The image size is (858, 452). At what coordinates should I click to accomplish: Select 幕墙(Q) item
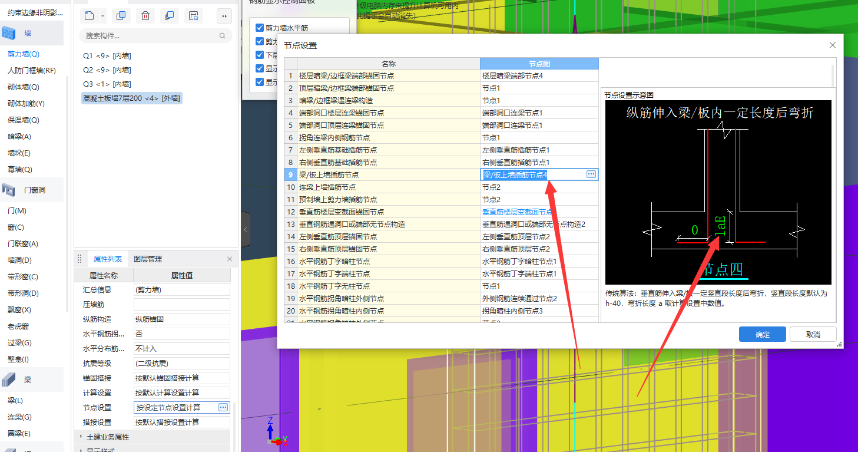click(20, 169)
